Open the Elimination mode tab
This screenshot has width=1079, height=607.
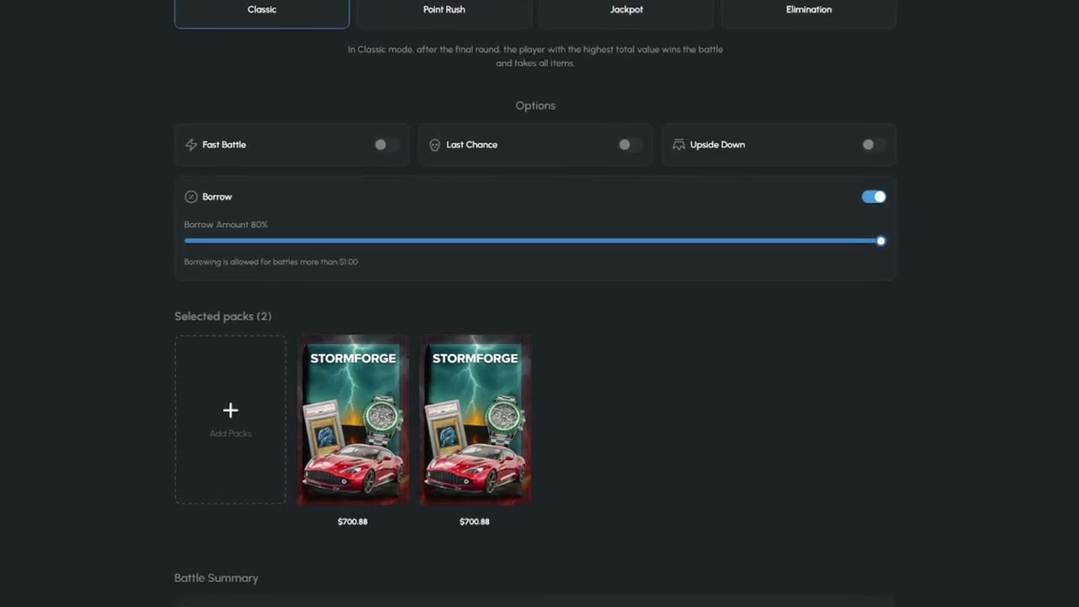tap(808, 10)
